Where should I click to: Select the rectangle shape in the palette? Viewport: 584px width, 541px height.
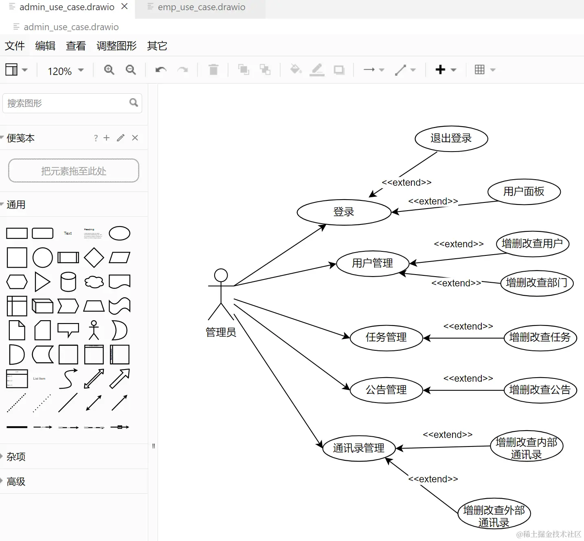point(17,233)
